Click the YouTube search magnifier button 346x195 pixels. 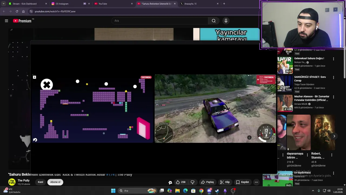pos(214,21)
